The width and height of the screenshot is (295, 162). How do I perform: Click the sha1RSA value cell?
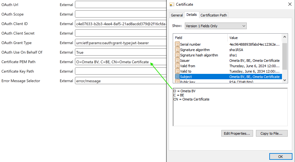[236, 50]
